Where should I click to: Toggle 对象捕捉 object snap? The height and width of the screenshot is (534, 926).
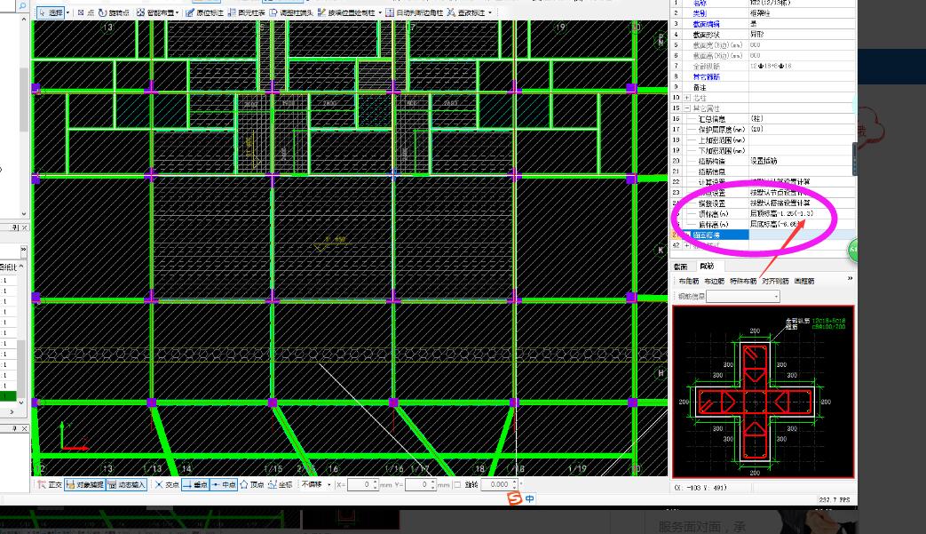(x=85, y=484)
